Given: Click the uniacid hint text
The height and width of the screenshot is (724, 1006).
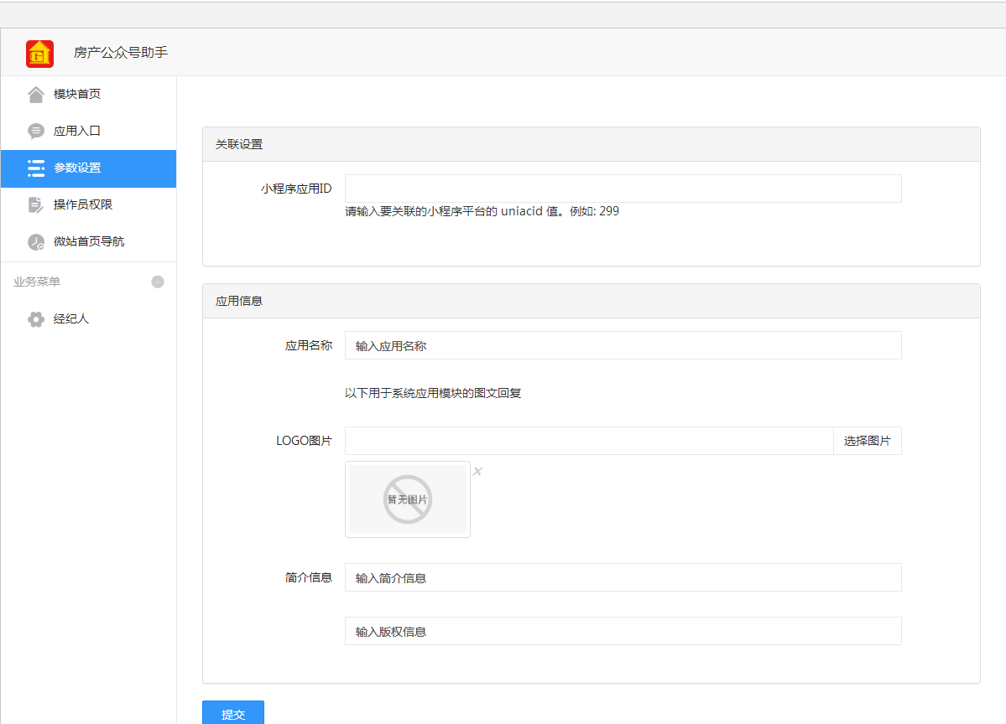Looking at the screenshot, I should click(482, 211).
